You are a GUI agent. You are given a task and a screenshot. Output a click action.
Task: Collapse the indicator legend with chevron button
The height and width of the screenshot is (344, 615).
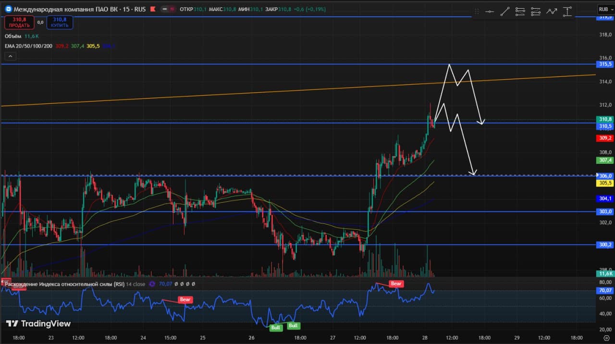[10, 56]
